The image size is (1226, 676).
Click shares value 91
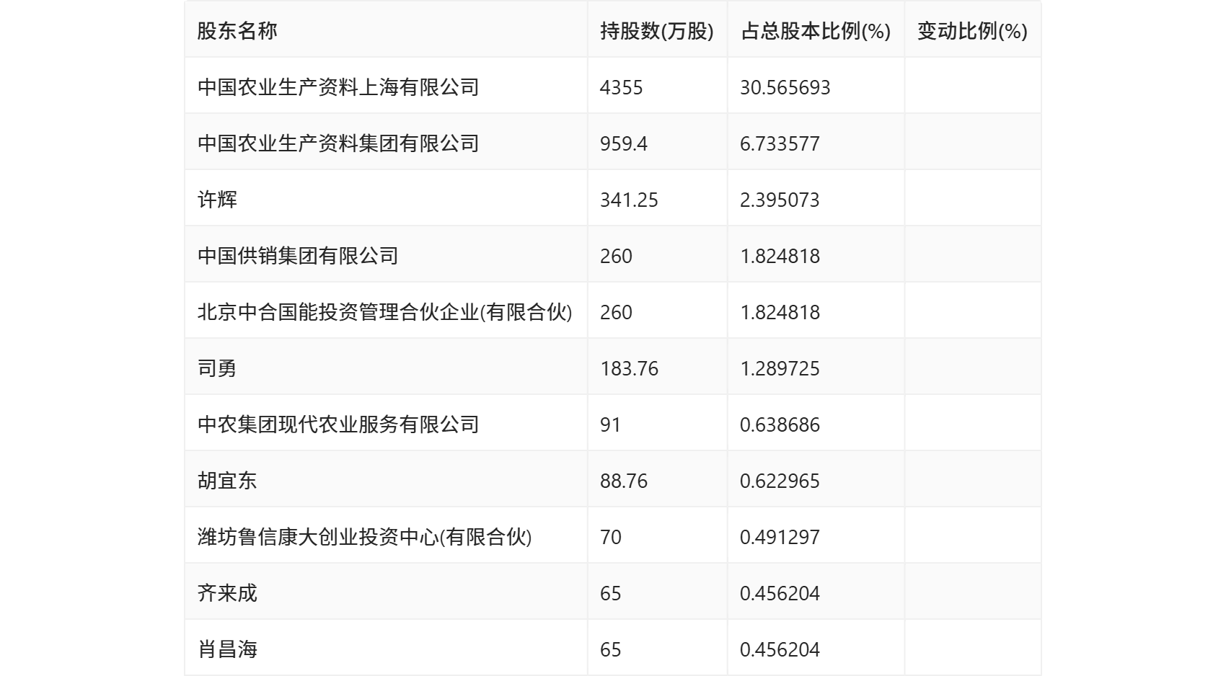pyautogui.click(x=610, y=424)
